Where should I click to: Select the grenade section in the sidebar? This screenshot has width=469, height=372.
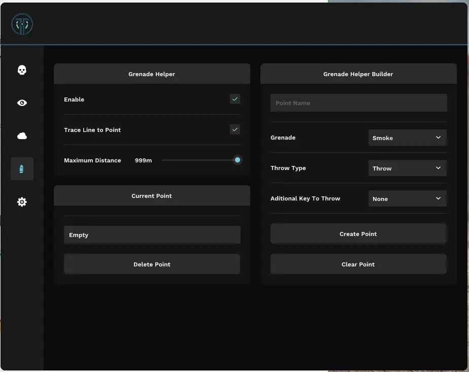click(x=22, y=169)
